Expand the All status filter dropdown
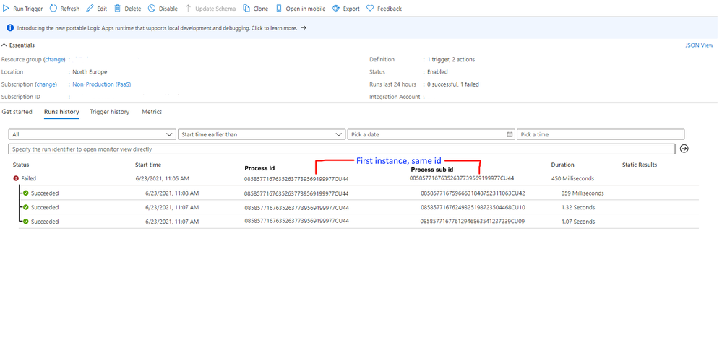This screenshot has width=722, height=345. (x=92, y=134)
